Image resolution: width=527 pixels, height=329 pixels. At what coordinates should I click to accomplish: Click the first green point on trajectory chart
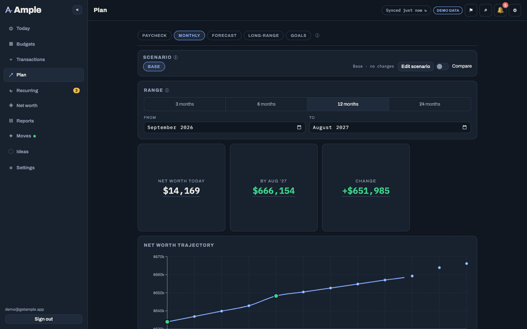(167, 322)
